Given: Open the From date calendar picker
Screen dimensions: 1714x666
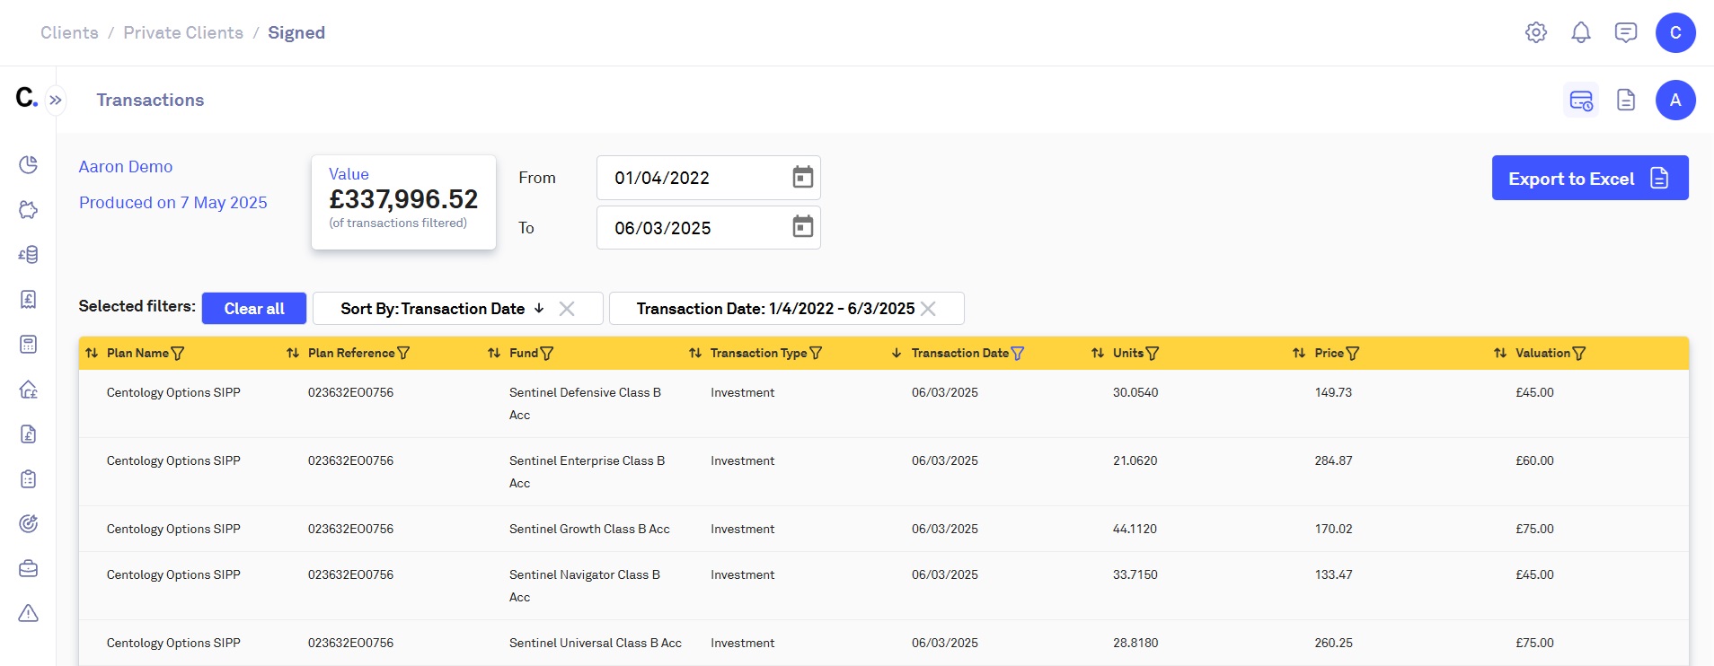Looking at the screenshot, I should click(802, 178).
